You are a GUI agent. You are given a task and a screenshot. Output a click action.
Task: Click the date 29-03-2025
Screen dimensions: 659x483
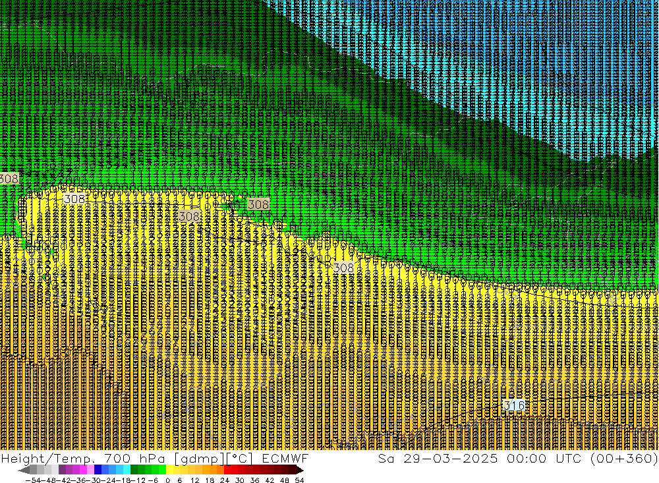coord(451,458)
